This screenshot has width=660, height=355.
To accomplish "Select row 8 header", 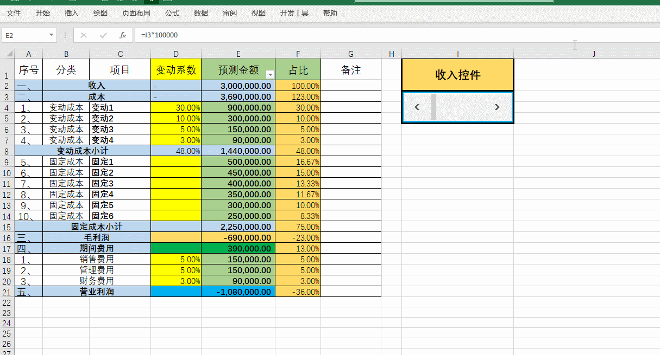I will (7, 151).
